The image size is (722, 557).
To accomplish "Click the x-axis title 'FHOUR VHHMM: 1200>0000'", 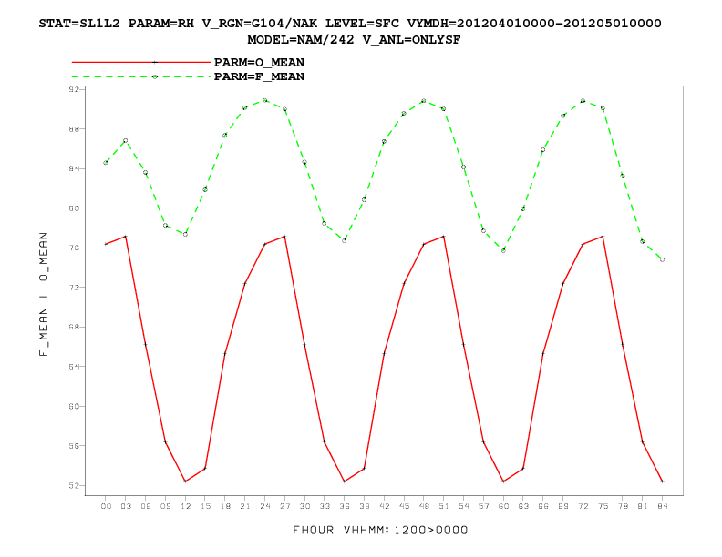I will click(380, 530).
